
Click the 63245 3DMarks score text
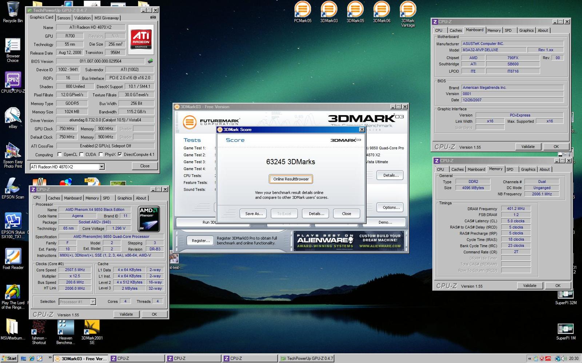pyautogui.click(x=291, y=162)
